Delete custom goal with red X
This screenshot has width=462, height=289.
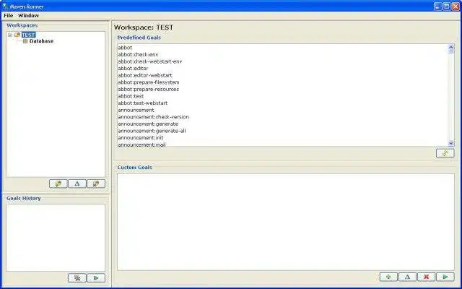(x=427, y=277)
